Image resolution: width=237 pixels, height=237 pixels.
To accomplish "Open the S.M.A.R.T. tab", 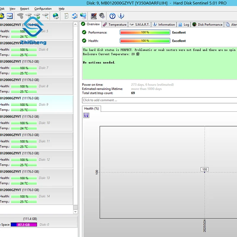I will (x=140, y=25).
